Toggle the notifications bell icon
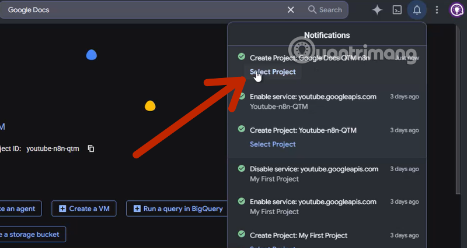This screenshot has height=248, width=467. pyautogui.click(x=417, y=10)
